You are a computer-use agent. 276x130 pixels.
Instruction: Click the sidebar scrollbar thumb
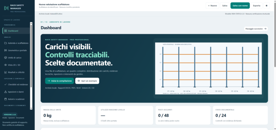(31, 56)
